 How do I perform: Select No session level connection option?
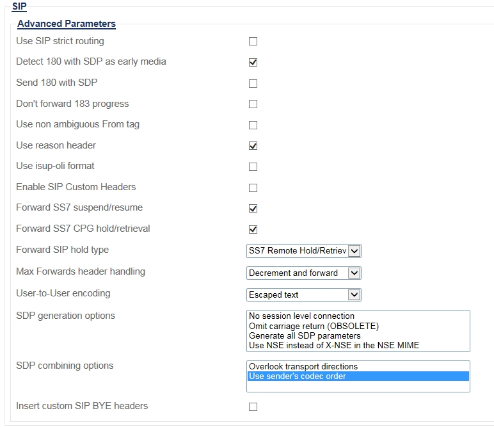[x=301, y=316]
